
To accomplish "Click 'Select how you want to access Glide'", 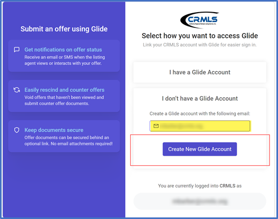I will 199,36.
